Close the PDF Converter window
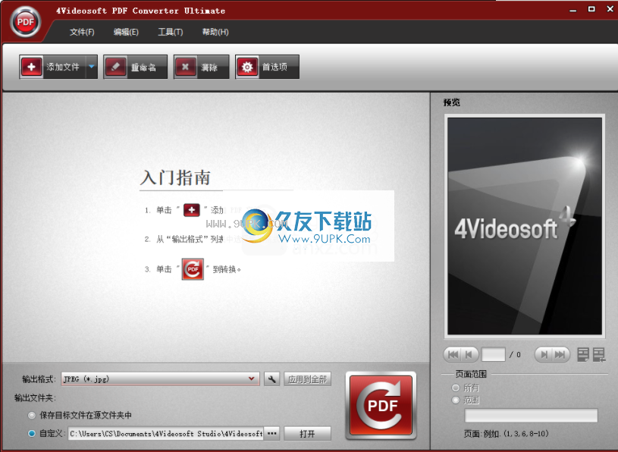This screenshot has height=452, width=618. tap(610, 9)
